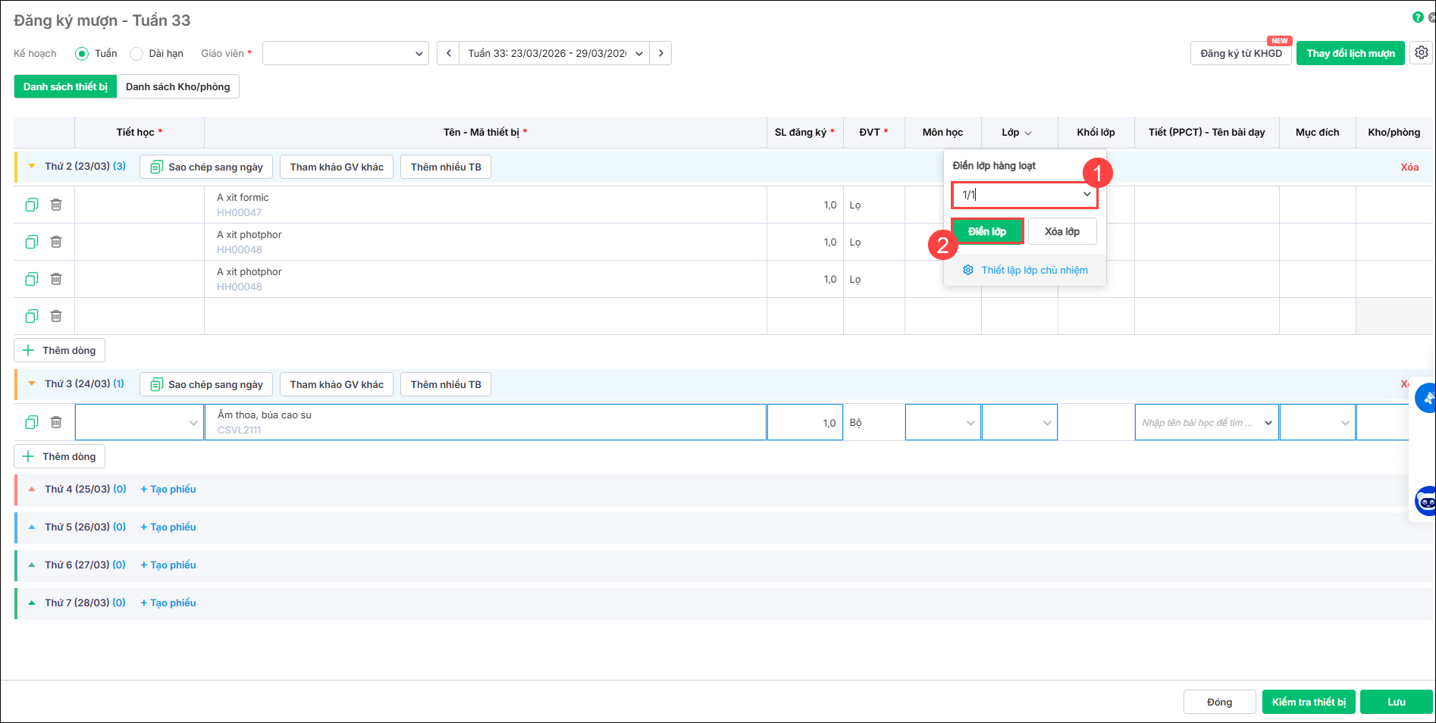The width and height of the screenshot is (1436, 723).
Task: Click the settings gear icon at top right
Action: tap(1421, 53)
